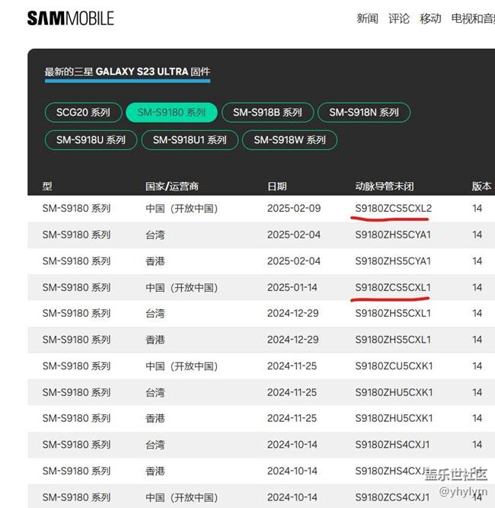Click the 日期 column header

[x=277, y=186]
